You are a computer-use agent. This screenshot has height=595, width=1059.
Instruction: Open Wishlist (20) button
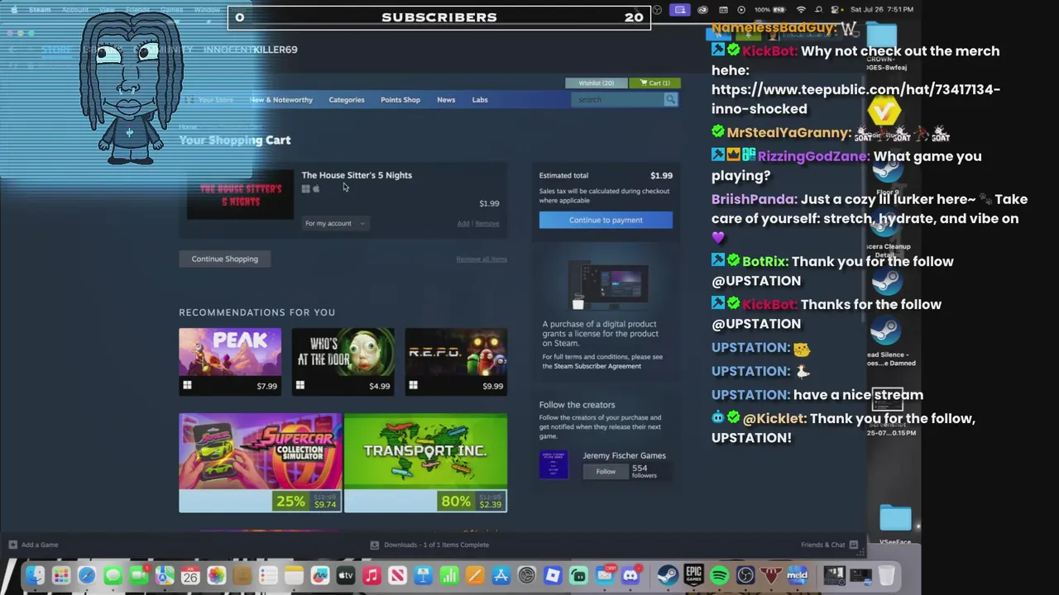597,83
